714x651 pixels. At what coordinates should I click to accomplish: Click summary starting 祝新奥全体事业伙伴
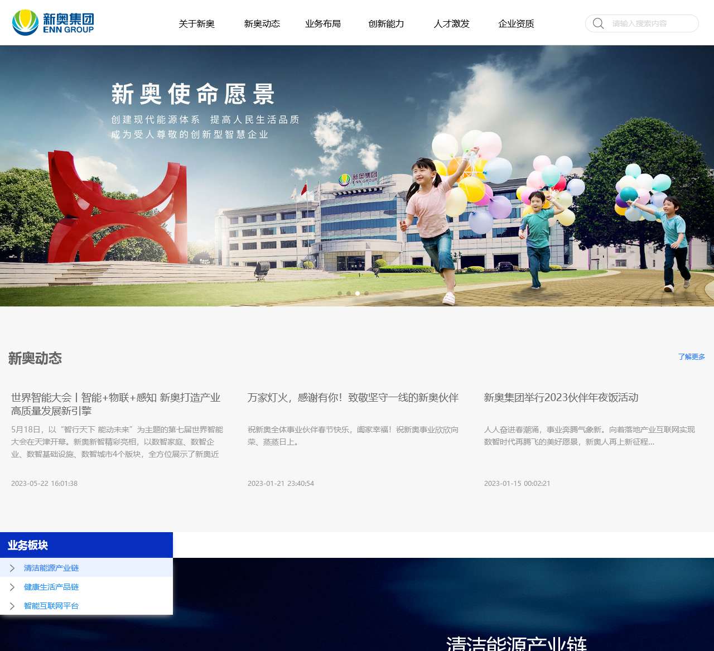[353, 436]
